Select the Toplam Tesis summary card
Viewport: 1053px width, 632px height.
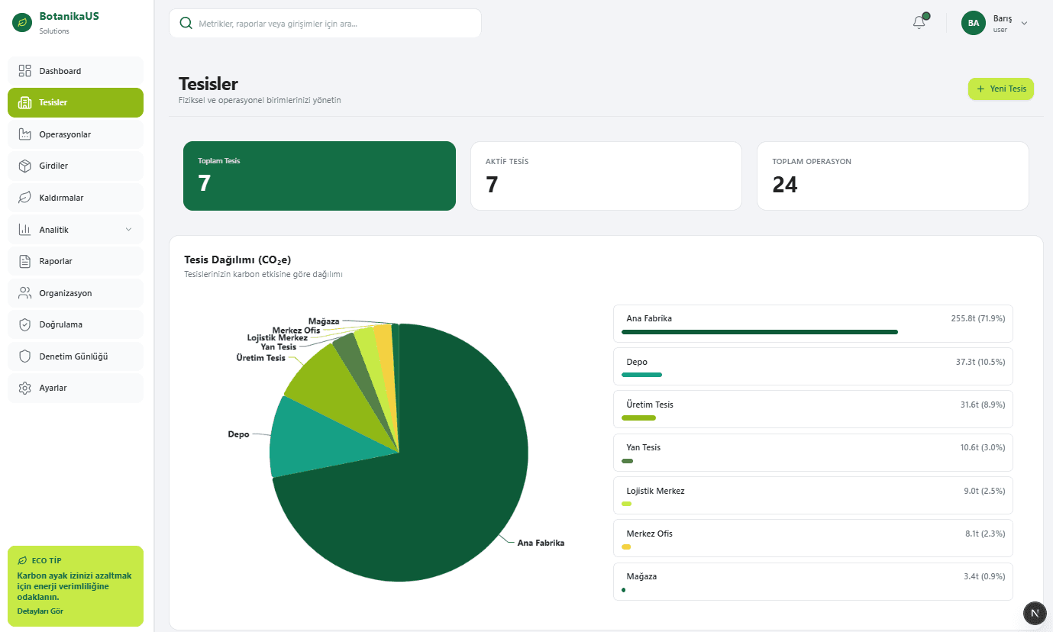[319, 176]
